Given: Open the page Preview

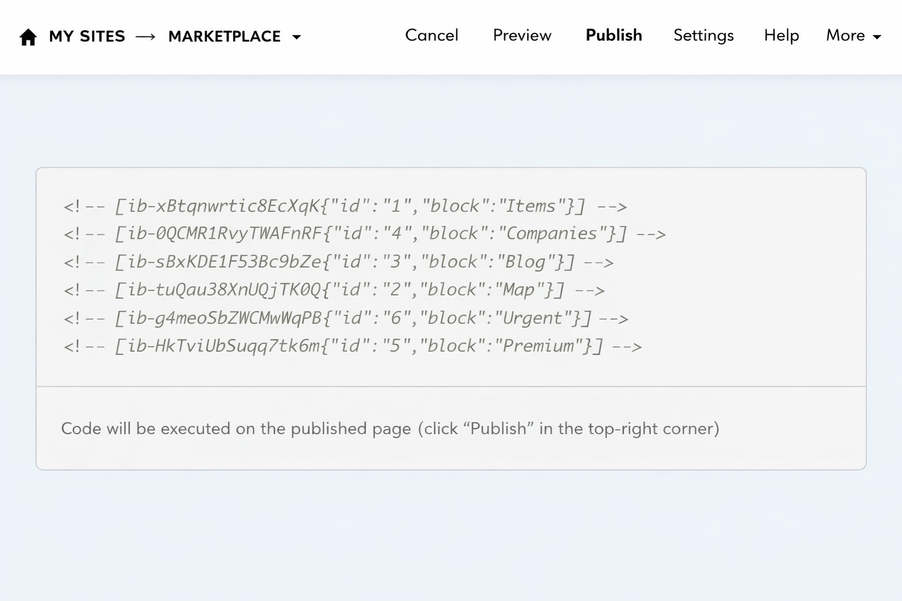Looking at the screenshot, I should 521,35.
